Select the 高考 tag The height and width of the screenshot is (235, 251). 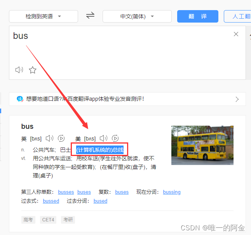point(28,219)
